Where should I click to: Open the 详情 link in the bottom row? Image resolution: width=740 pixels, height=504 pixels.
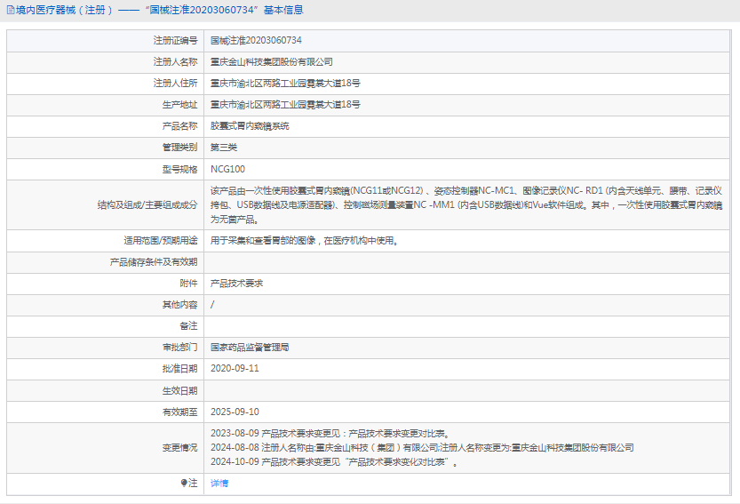(219, 483)
